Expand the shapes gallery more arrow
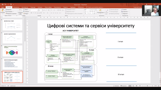The width and height of the screenshot is (161, 90). click(96, 13)
